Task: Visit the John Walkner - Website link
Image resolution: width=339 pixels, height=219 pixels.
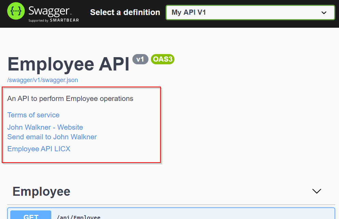Action: [45, 127]
